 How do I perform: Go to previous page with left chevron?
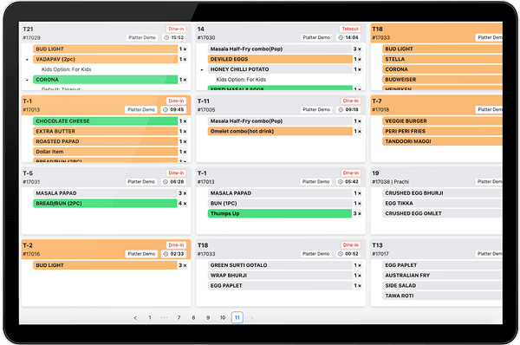135,318
